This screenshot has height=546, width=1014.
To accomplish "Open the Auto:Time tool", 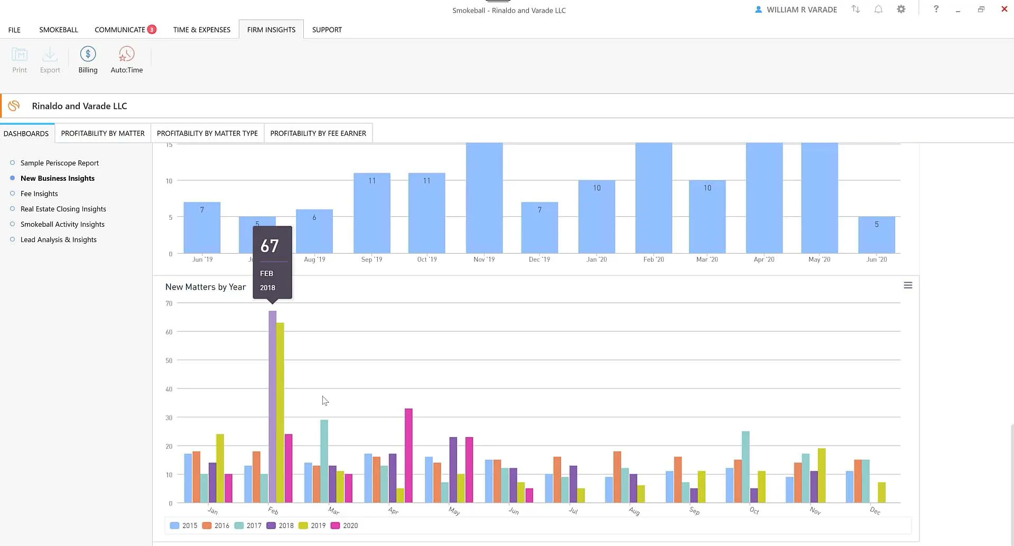I will pyautogui.click(x=127, y=60).
